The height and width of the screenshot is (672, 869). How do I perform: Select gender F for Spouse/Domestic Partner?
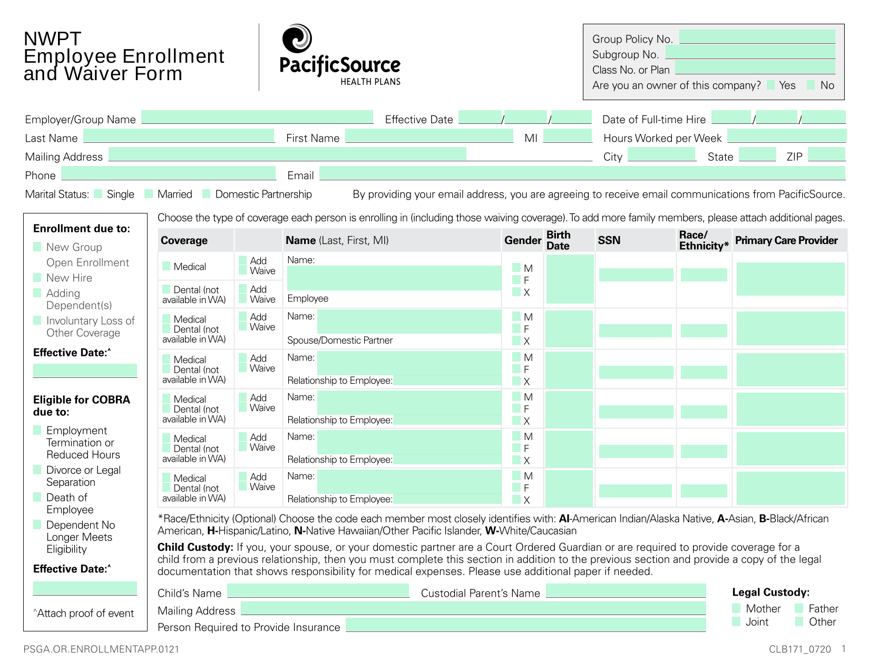(516, 328)
